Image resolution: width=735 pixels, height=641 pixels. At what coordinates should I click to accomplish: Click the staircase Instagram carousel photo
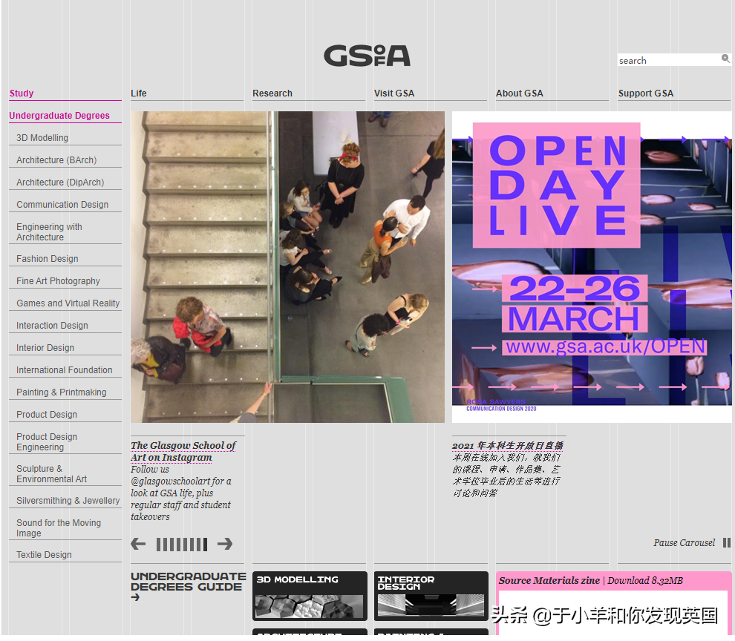click(x=287, y=266)
